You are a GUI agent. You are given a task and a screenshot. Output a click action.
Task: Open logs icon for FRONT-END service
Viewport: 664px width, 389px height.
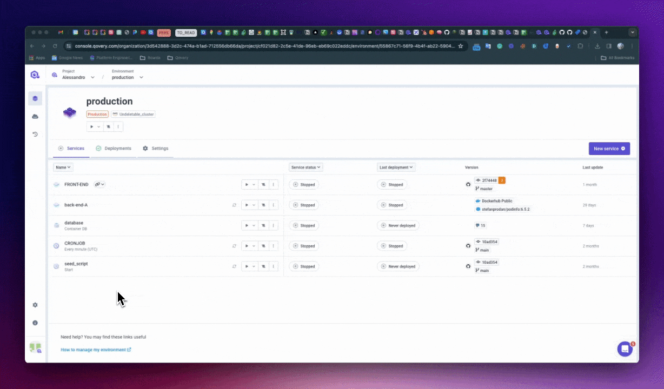point(263,184)
